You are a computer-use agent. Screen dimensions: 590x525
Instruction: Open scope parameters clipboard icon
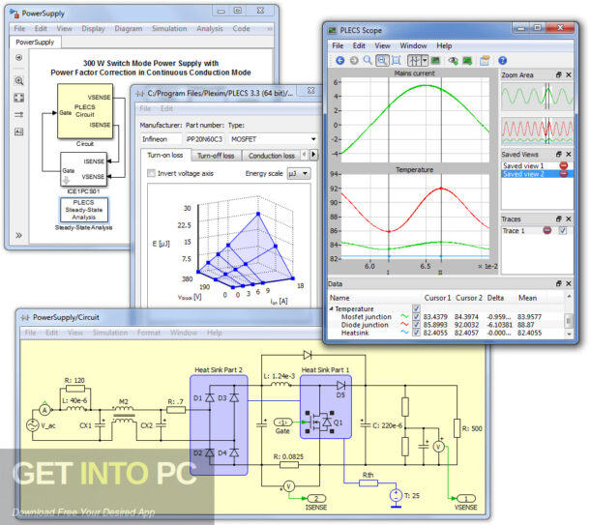[485, 61]
